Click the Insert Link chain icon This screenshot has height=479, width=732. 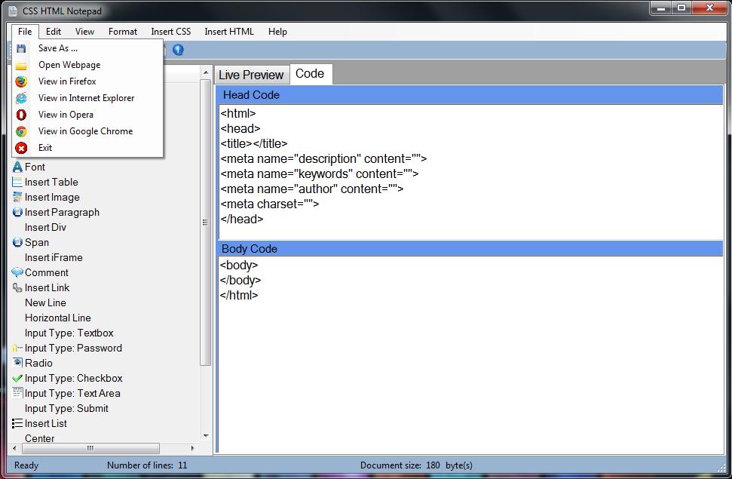click(x=17, y=287)
